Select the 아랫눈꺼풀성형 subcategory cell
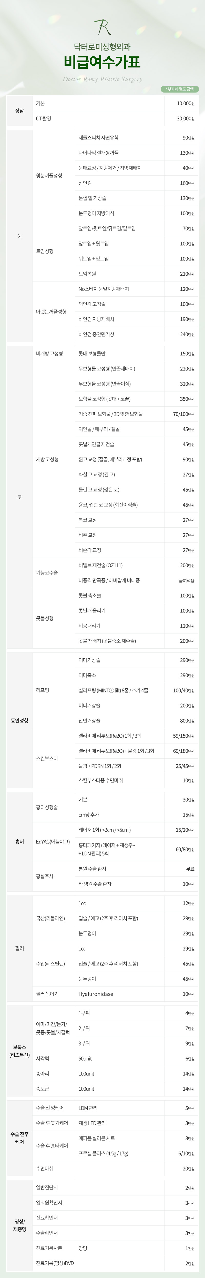 [51, 311]
